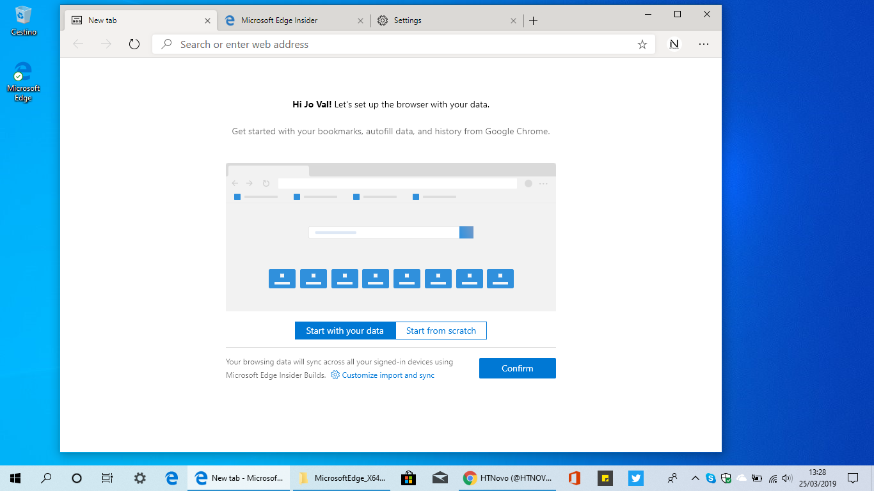The height and width of the screenshot is (491, 874).
Task: Reload the page with the Refresh icon
Action: tap(134, 44)
